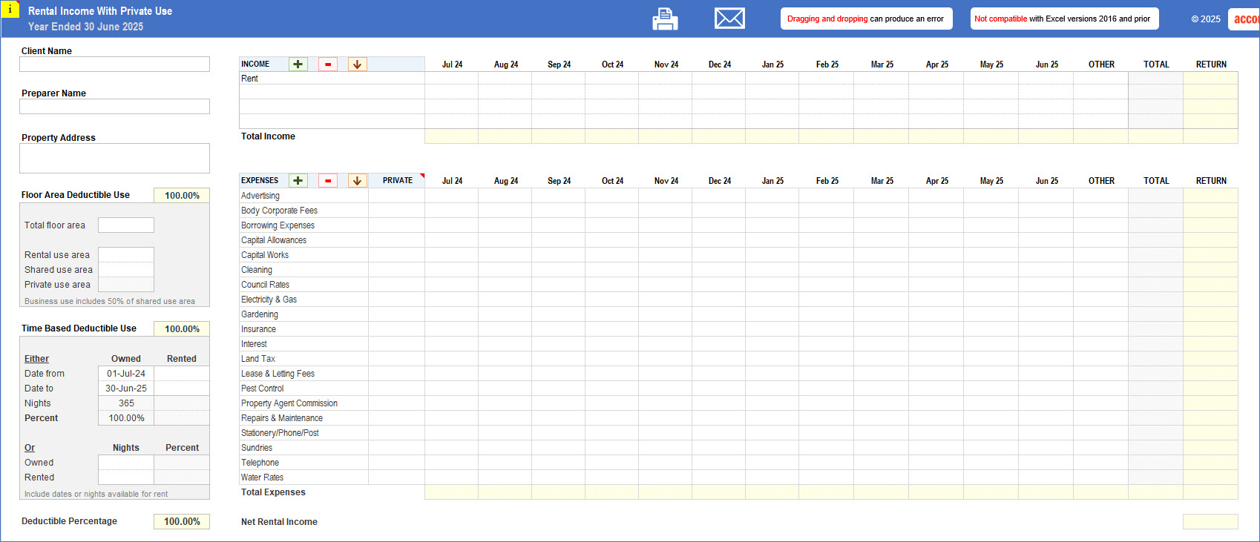Screen dimensions: 1260x542
Task: Click the Rent cell under income Jul 24
Action: (452, 79)
